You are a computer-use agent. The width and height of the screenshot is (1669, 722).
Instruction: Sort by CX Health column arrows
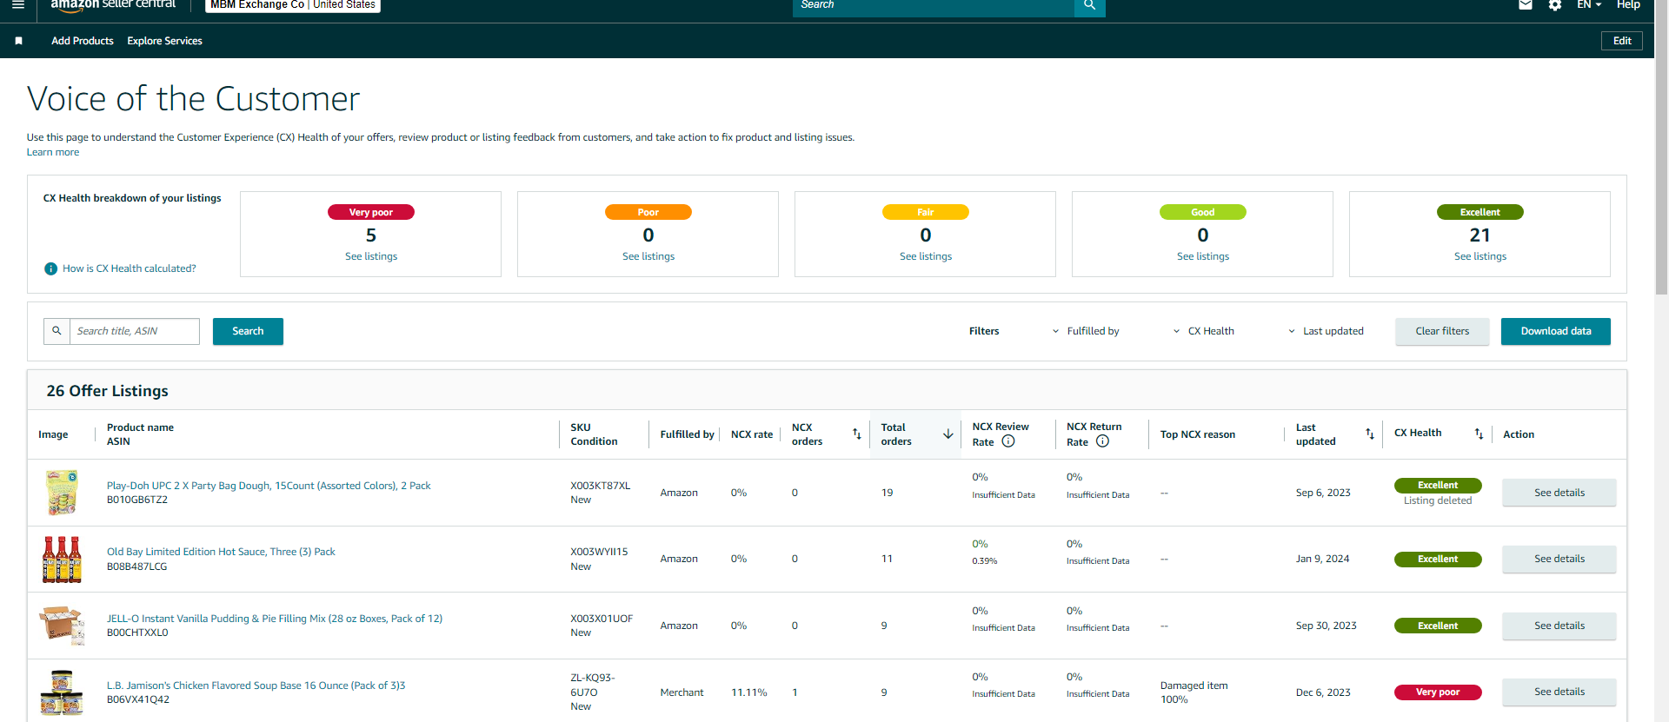coord(1479,434)
